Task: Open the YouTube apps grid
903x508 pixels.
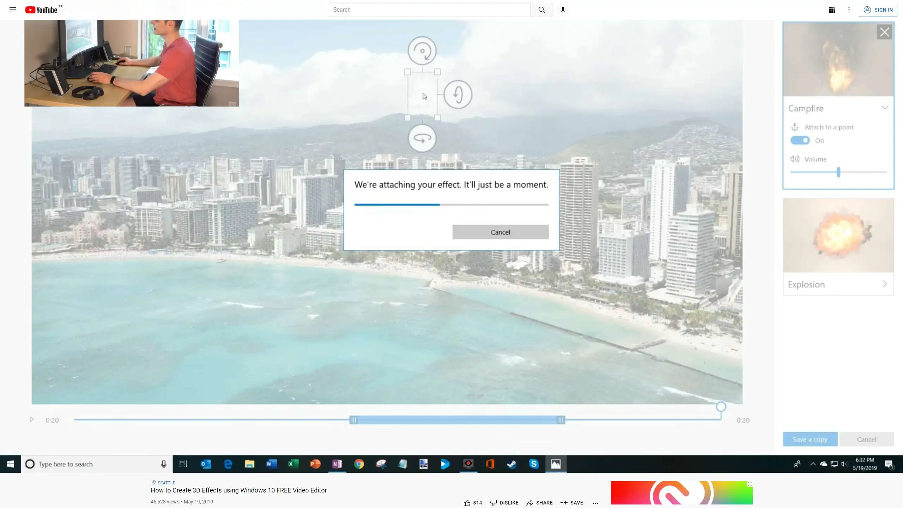Action: pos(832,10)
